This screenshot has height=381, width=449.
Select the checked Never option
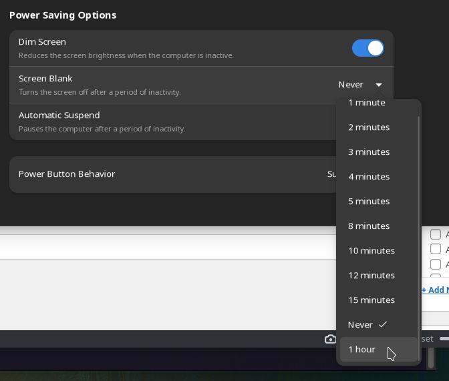(x=378, y=325)
